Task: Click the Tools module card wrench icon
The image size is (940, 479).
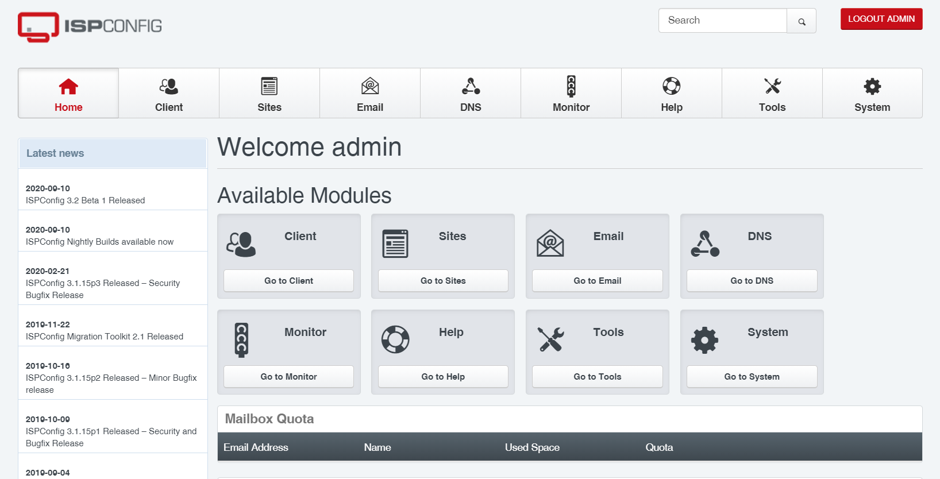Action: pyautogui.click(x=550, y=339)
